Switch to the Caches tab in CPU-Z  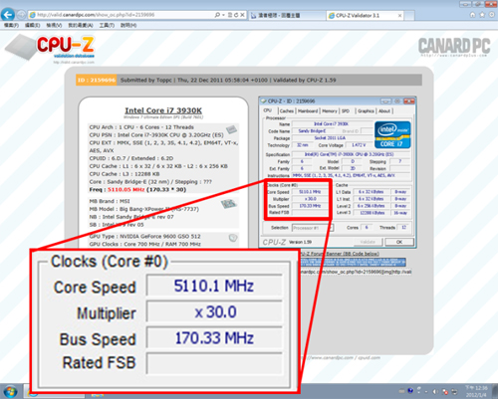point(286,110)
